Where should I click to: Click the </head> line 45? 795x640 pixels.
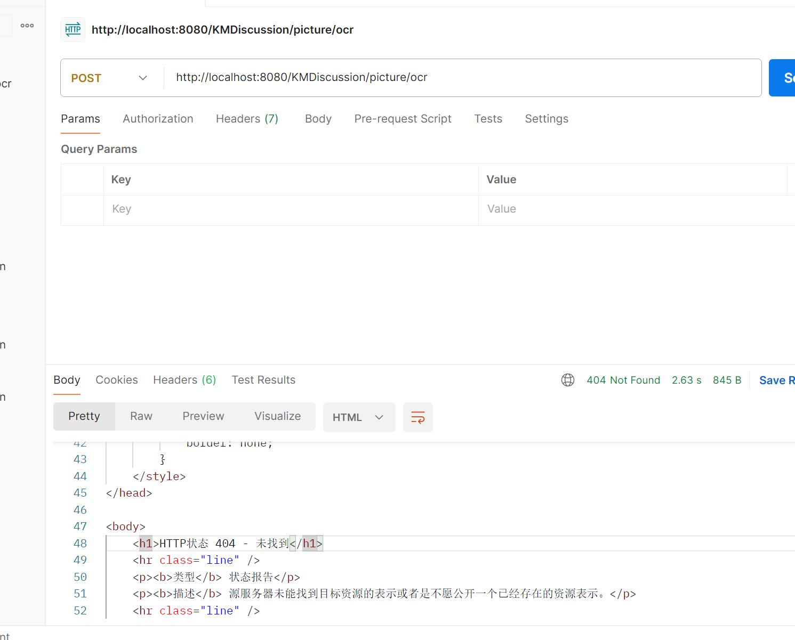pos(129,493)
